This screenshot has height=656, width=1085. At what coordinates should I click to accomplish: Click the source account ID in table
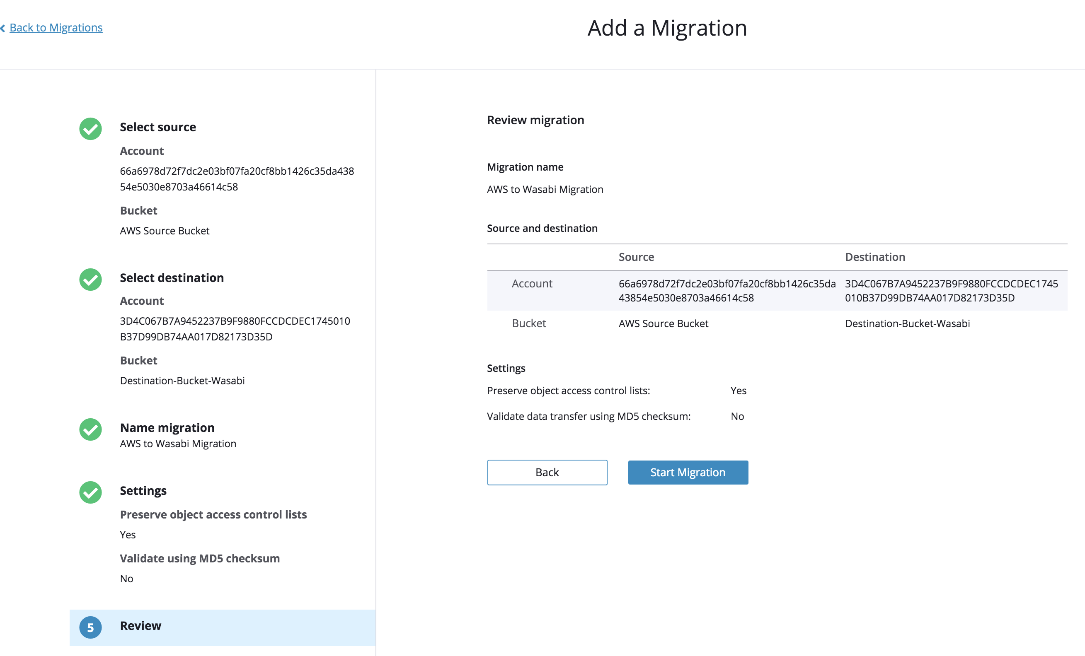[727, 291]
